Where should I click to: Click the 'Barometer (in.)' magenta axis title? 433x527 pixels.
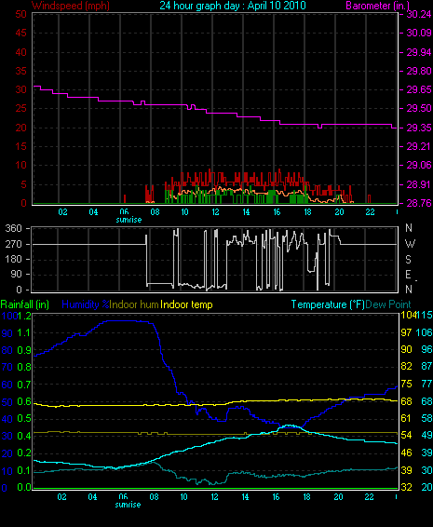(378, 6)
